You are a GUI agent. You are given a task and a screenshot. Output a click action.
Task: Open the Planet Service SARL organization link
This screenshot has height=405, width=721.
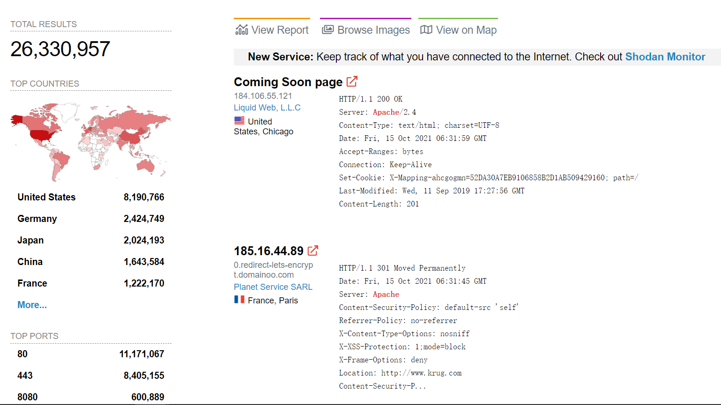tap(273, 287)
